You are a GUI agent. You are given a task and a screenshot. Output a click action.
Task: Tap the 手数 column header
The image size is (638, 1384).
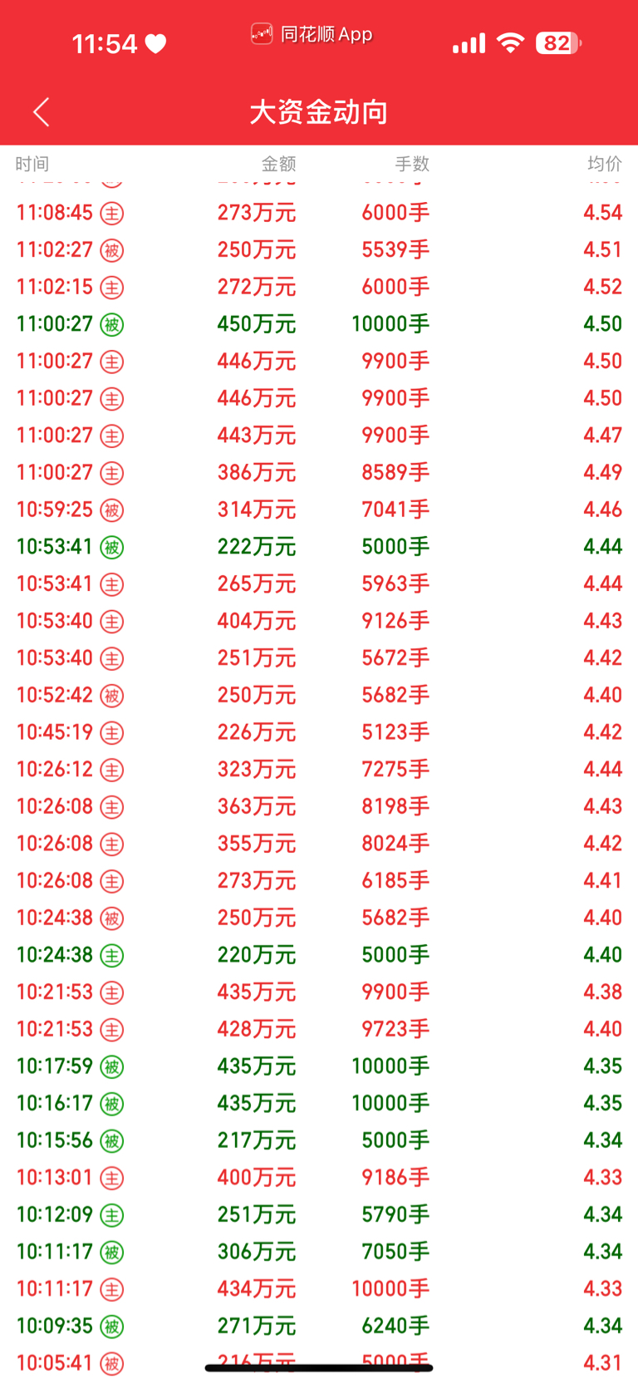coord(412,164)
